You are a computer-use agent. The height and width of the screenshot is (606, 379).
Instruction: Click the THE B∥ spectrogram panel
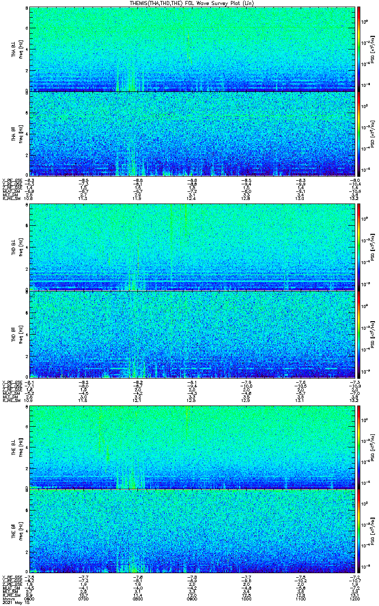[x=192, y=532]
